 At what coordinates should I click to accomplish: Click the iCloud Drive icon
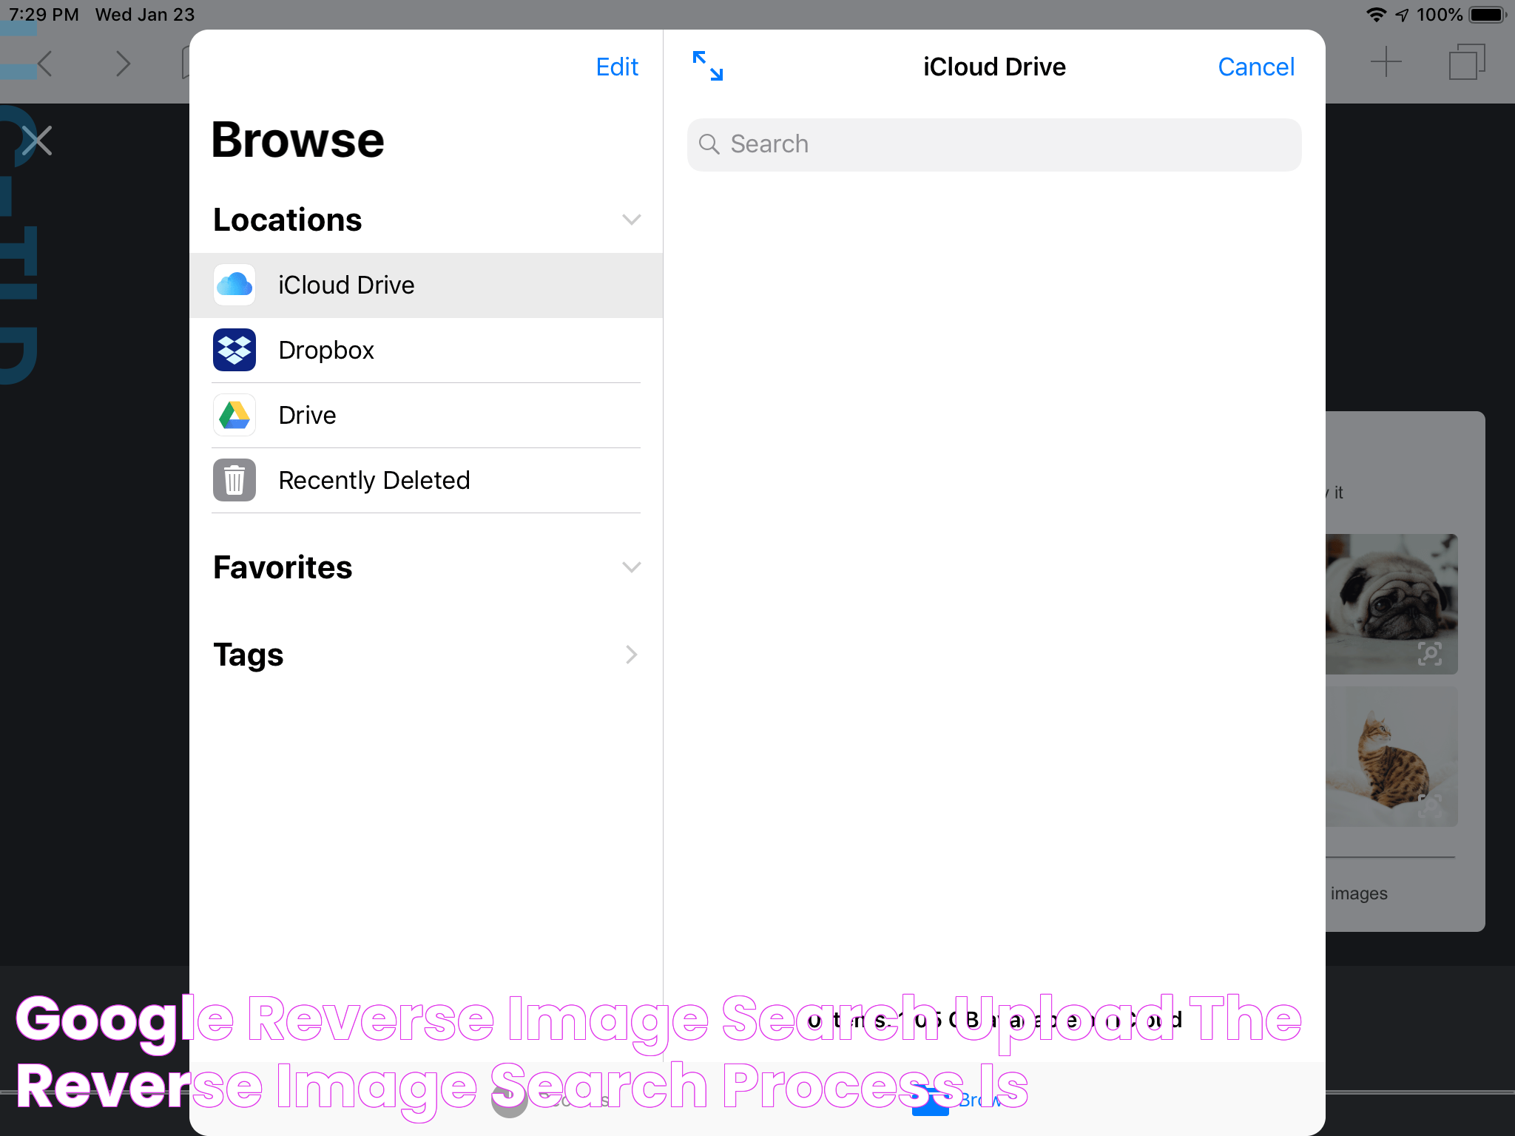[235, 284]
